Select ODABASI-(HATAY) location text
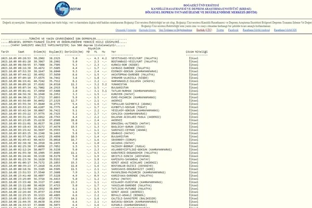 (123, 133)
